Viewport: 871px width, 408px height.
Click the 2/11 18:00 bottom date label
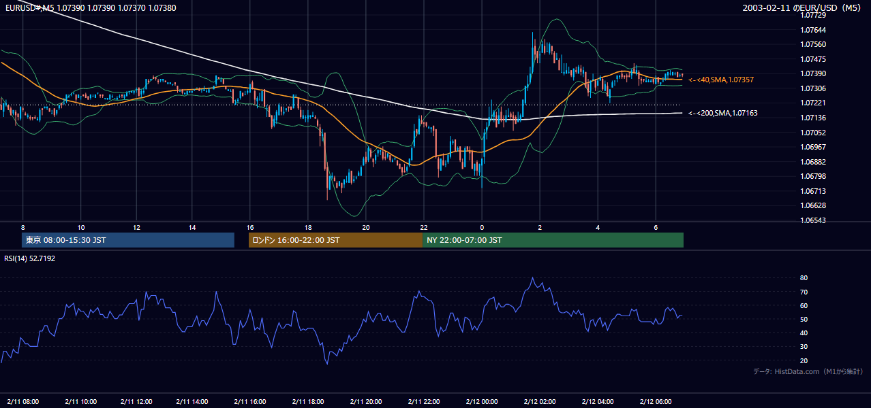(308, 401)
